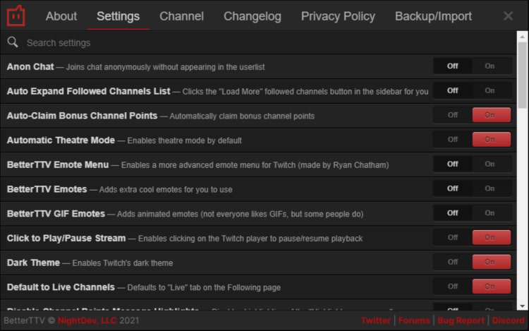Go to the Backup/Import tab
The image size is (529, 331).
[x=434, y=16]
